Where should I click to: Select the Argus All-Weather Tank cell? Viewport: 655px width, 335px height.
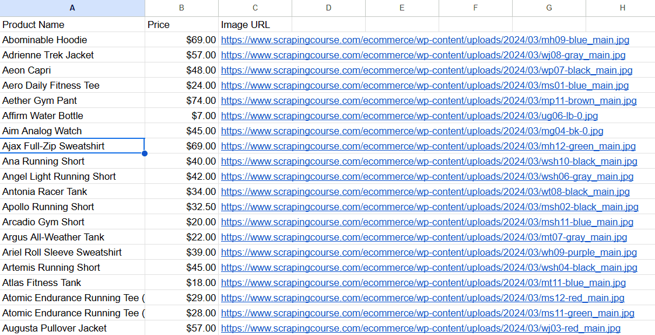[72, 237]
